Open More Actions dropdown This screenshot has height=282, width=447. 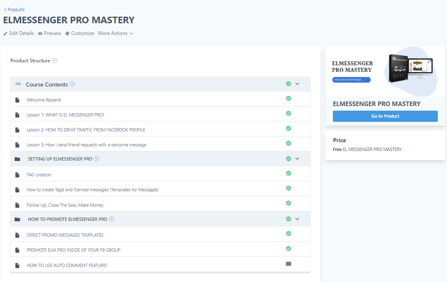pos(115,33)
